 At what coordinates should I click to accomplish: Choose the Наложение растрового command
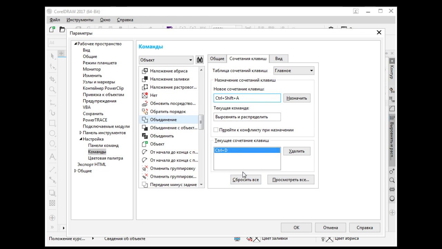(x=169, y=87)
